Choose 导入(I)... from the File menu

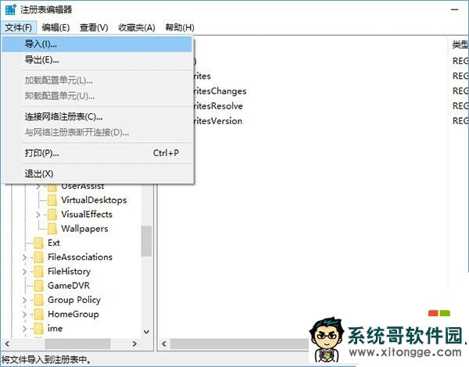tap(97, 45)
